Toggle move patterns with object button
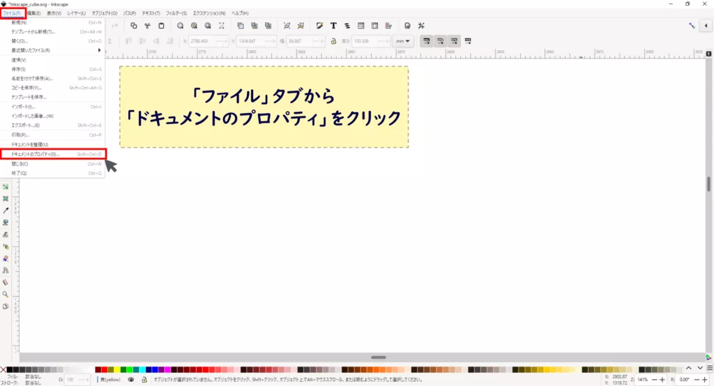The image size is (714, 386). pos(468,41)
